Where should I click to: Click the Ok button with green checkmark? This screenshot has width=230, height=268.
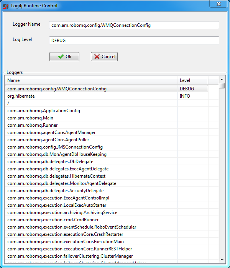(64, 57)
